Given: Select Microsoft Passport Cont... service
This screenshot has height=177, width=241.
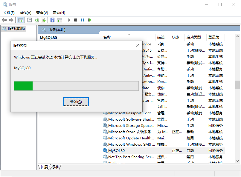Looking at the screenshot, I should point(131,113).
